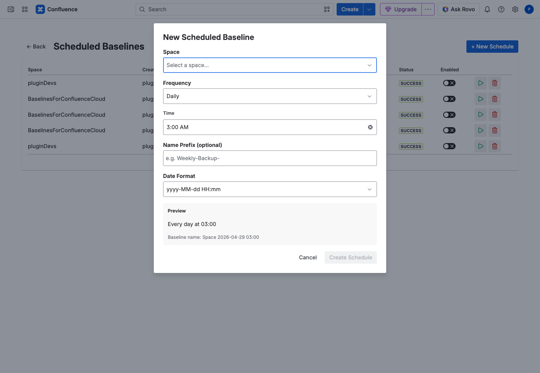Click the Create Schedule button
This screenshot has height=373, width=540.
click(351, 257)
